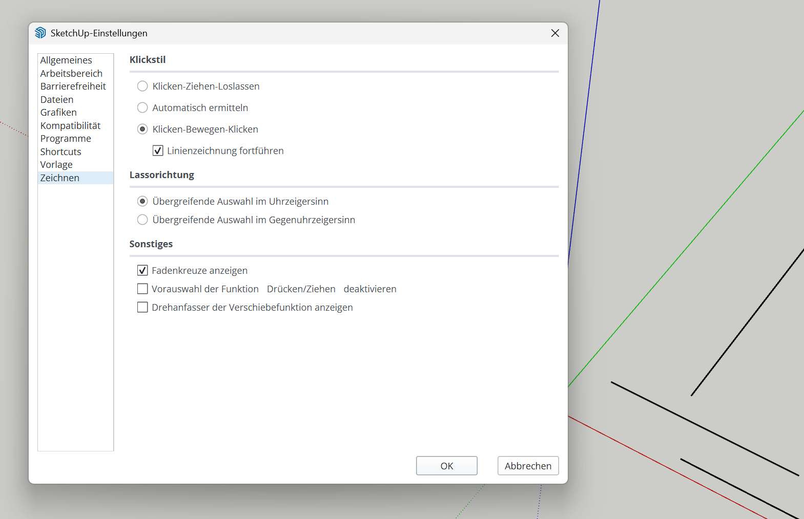This screenshot has width=804, height=519.
Task: Go to Dateien settings category
Action: tap(57, 100)
